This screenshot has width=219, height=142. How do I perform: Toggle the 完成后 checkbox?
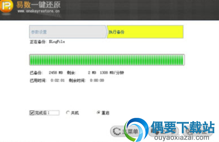click(x=32, y=113)
